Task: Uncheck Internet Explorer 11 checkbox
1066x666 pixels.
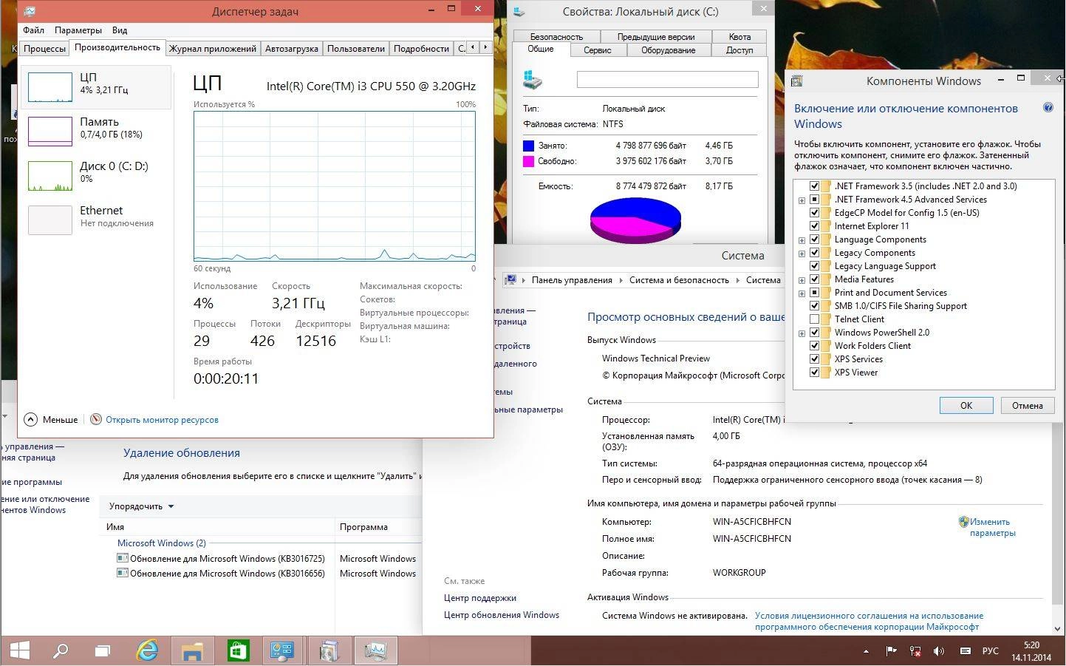Action: (814, 226)
